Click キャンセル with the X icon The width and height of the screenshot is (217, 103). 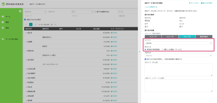pos(194,3)
